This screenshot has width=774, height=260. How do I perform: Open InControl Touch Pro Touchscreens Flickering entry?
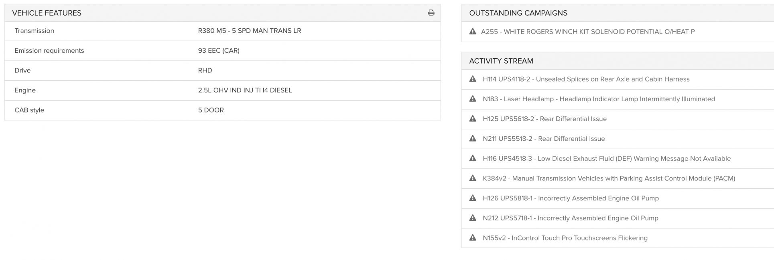tap(565, 238)
